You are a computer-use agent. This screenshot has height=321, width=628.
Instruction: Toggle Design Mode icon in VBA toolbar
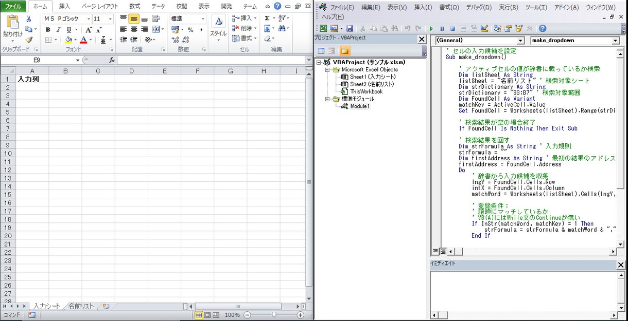click(x=484, y=29)
